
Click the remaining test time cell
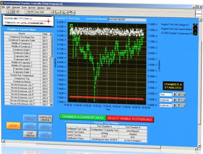(x=105, y=139)
